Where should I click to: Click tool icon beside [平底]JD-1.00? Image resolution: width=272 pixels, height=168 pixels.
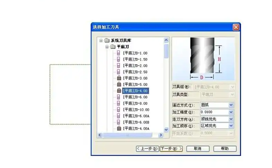[x=118, y=53]
